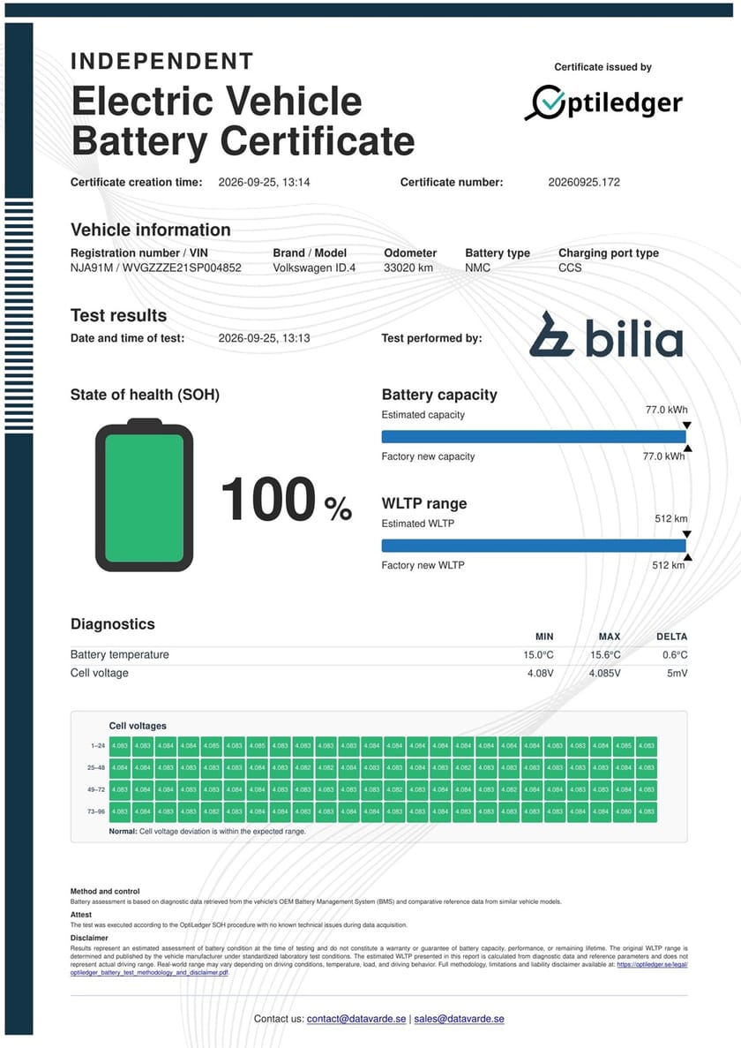The image size is (741, 1048).
Task: Click the Test results heading
Action: tap(119, 315)
